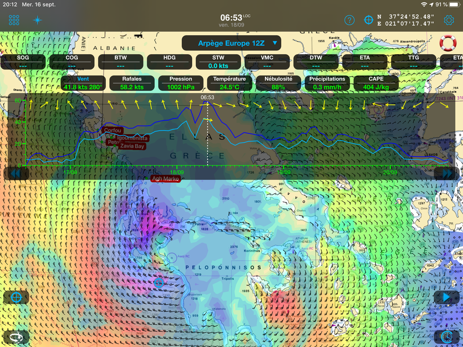Tap the COG data box

pos(72,61)
